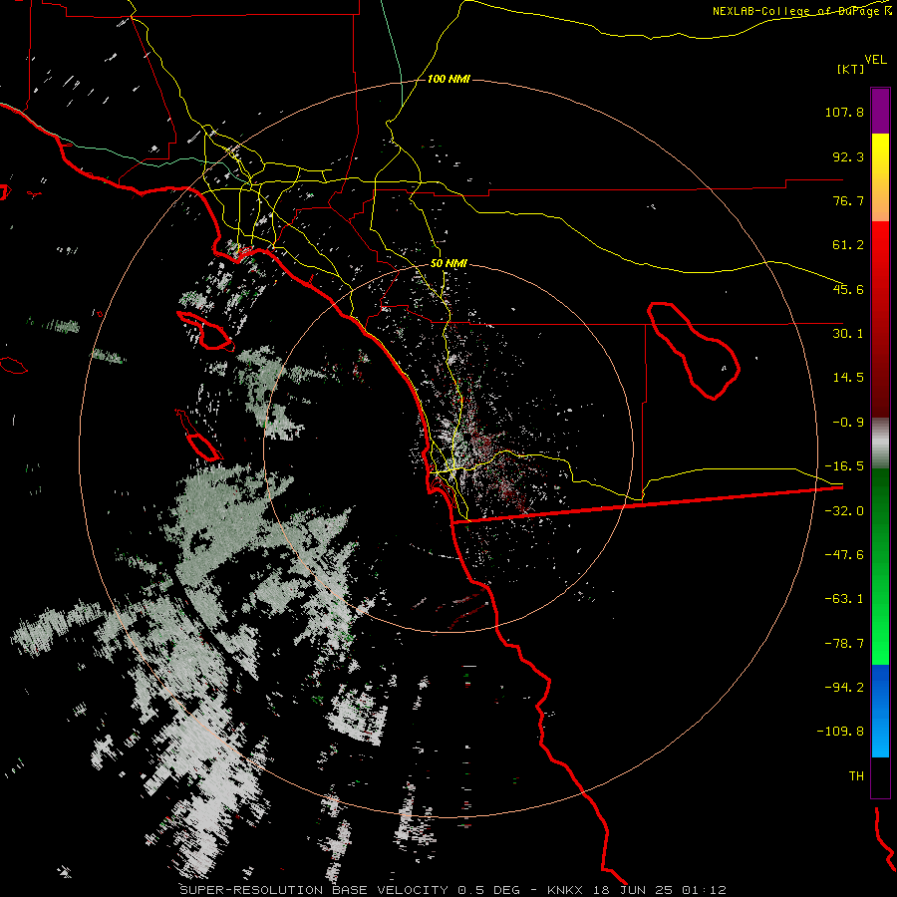Click the yellow-orange segment of color bar
The width and height of the screenshot is (897, 897).
(880, 177)
